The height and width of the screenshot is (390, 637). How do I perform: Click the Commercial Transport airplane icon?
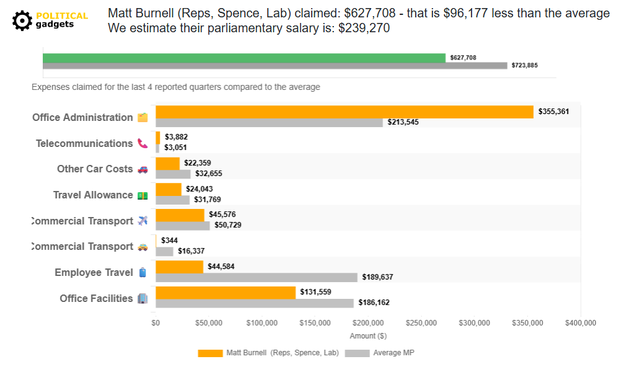click(x=143, y=221)
